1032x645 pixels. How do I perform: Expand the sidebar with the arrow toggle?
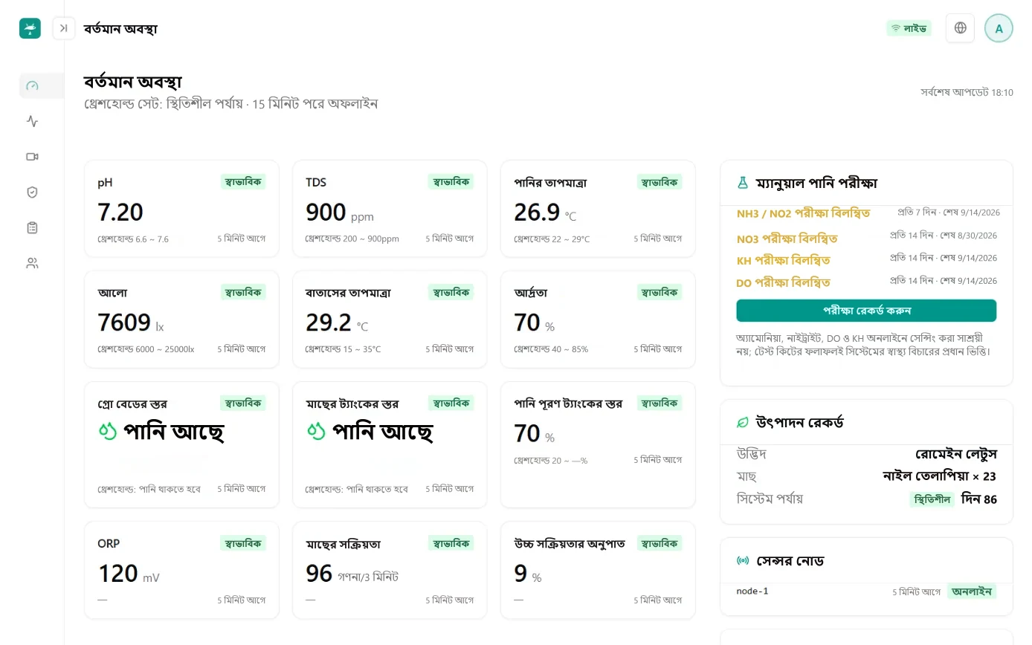(x=64, y=28)
